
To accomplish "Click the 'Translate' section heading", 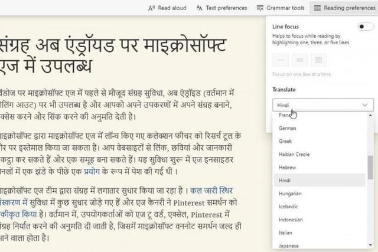I will pyautogui.click(x=284, y=90).
